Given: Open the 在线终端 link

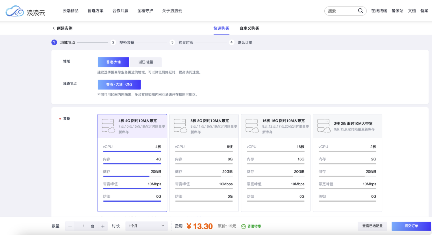Looking at the screenshot, I should pyautogui.click(x=379, y=11).
